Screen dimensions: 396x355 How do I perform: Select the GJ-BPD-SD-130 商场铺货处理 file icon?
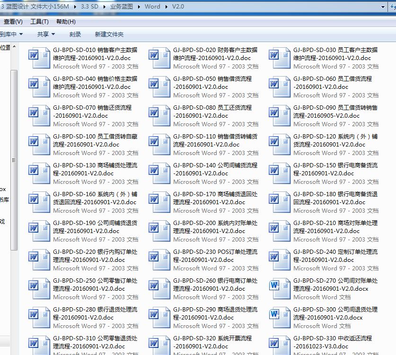(39, 173)
